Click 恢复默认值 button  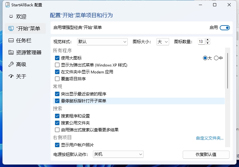click(x=206, y=154)
